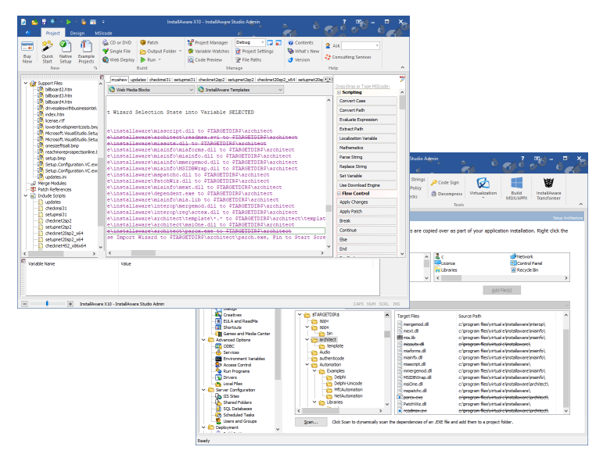Open What's New
The image size is (596, 454).
[303, 52]
